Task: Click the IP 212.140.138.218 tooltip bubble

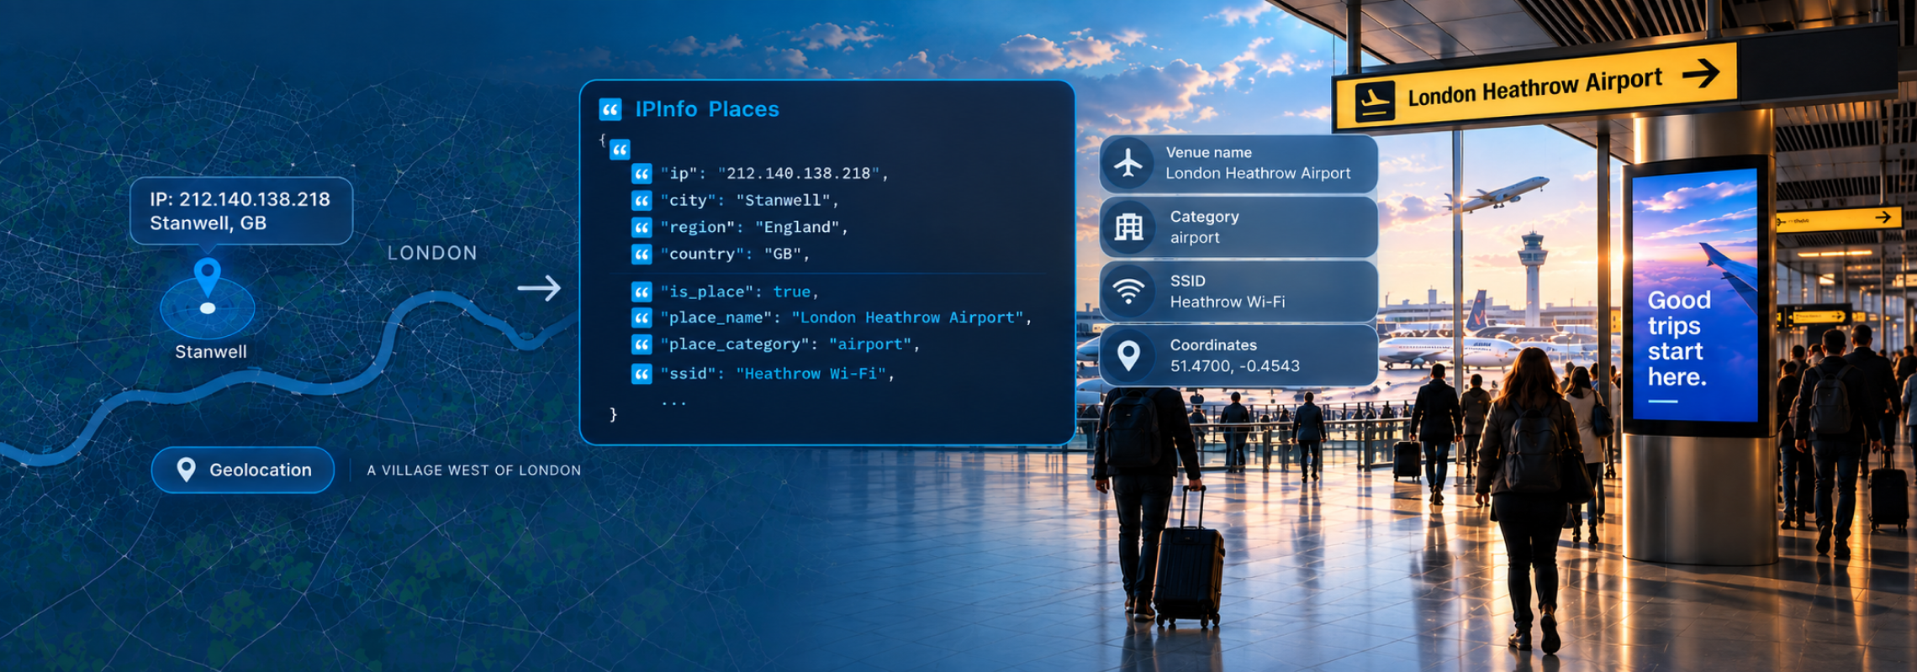Action: (241, 211)
